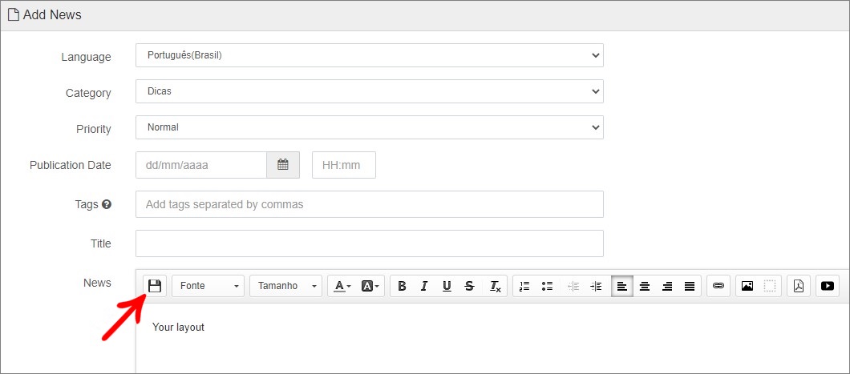
Task: Open the Fonte font dropdown
Action: [208, 286]
